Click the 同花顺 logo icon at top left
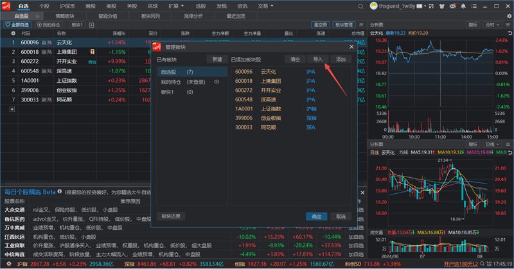Screen dimensions: 514x269 coord(7,5)
